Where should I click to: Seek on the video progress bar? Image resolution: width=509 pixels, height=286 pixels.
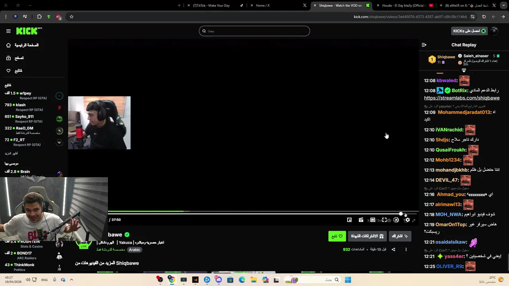(262, 211)
